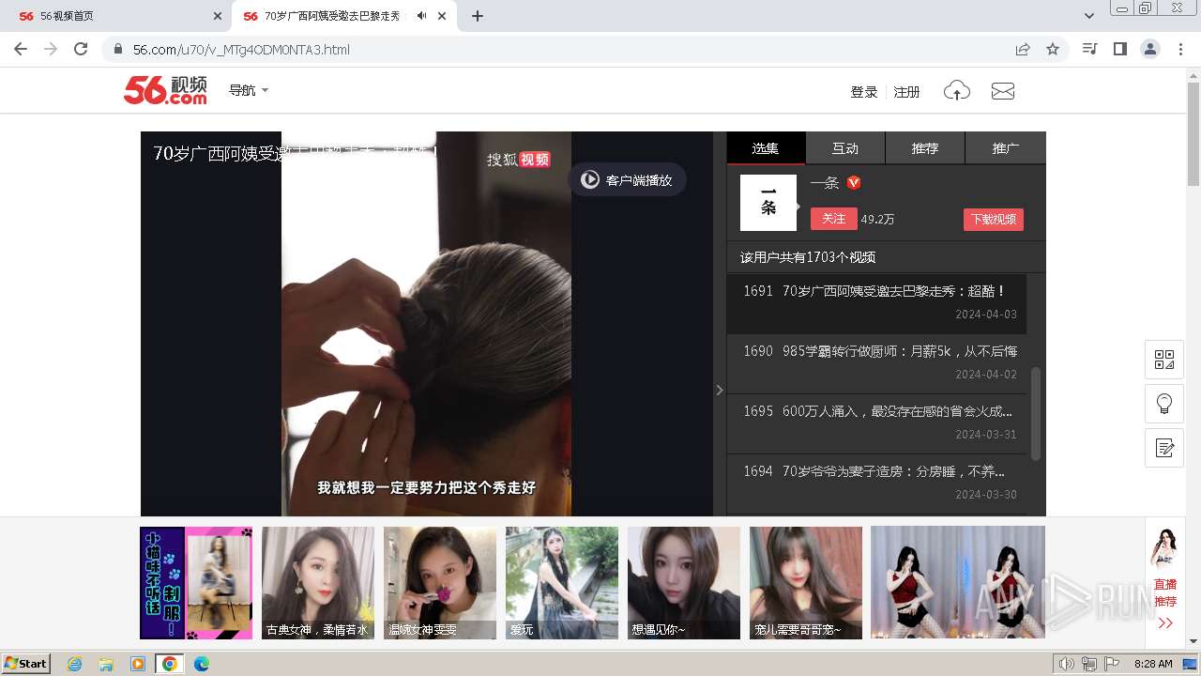Image resolution: width=1201 pixels, height=676 pixels.
Task: Click the lightbulb side icon
Action: coord(1164,404)
